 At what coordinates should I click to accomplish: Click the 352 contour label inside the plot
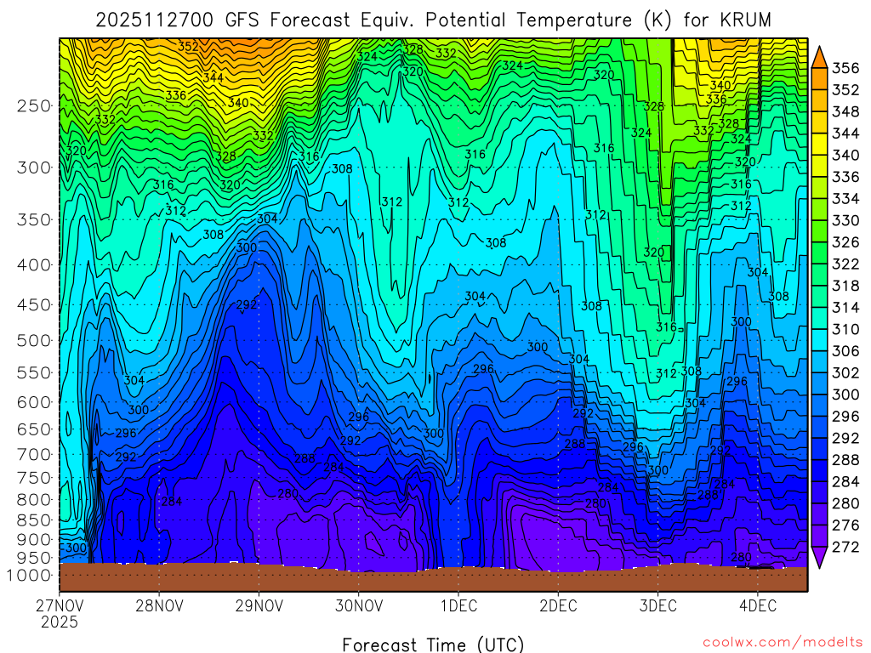[188, 47]
